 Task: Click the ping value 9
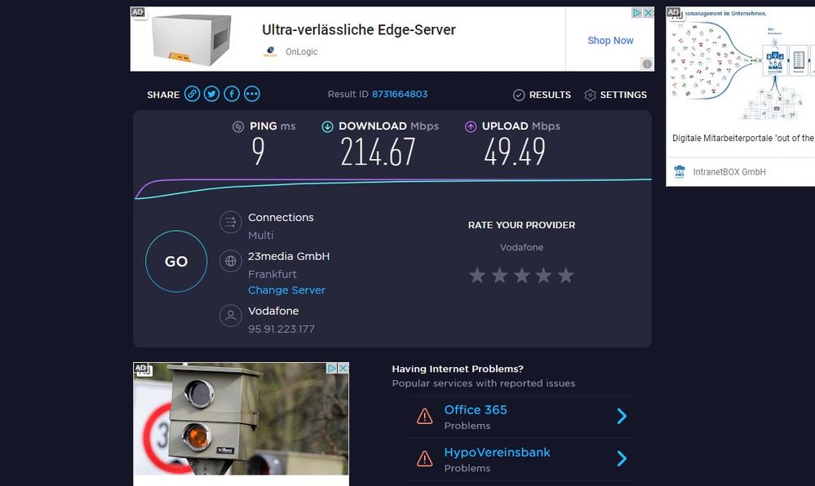[x=259, y=152]
